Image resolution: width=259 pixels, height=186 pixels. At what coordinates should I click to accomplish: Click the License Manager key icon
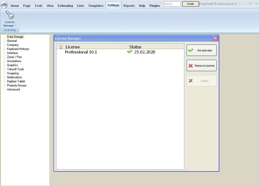click(10, 15)
